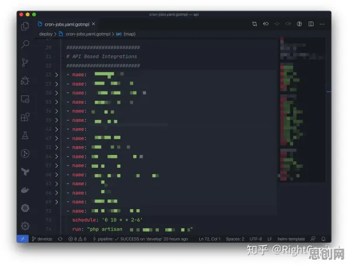The width and height of the screenshot is (348, 265).
Task: Open the Terraform icon in activity bar
Action: click(x=25, y=172)
